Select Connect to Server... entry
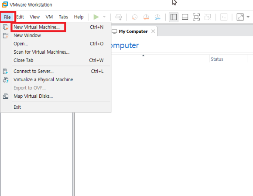 pyautogui.click(x=56, y=71)
